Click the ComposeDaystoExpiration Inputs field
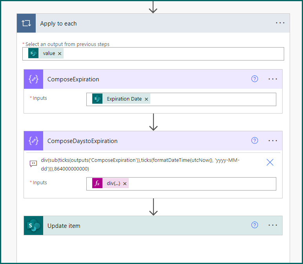The image size is (303, 264). coord(181,184)
